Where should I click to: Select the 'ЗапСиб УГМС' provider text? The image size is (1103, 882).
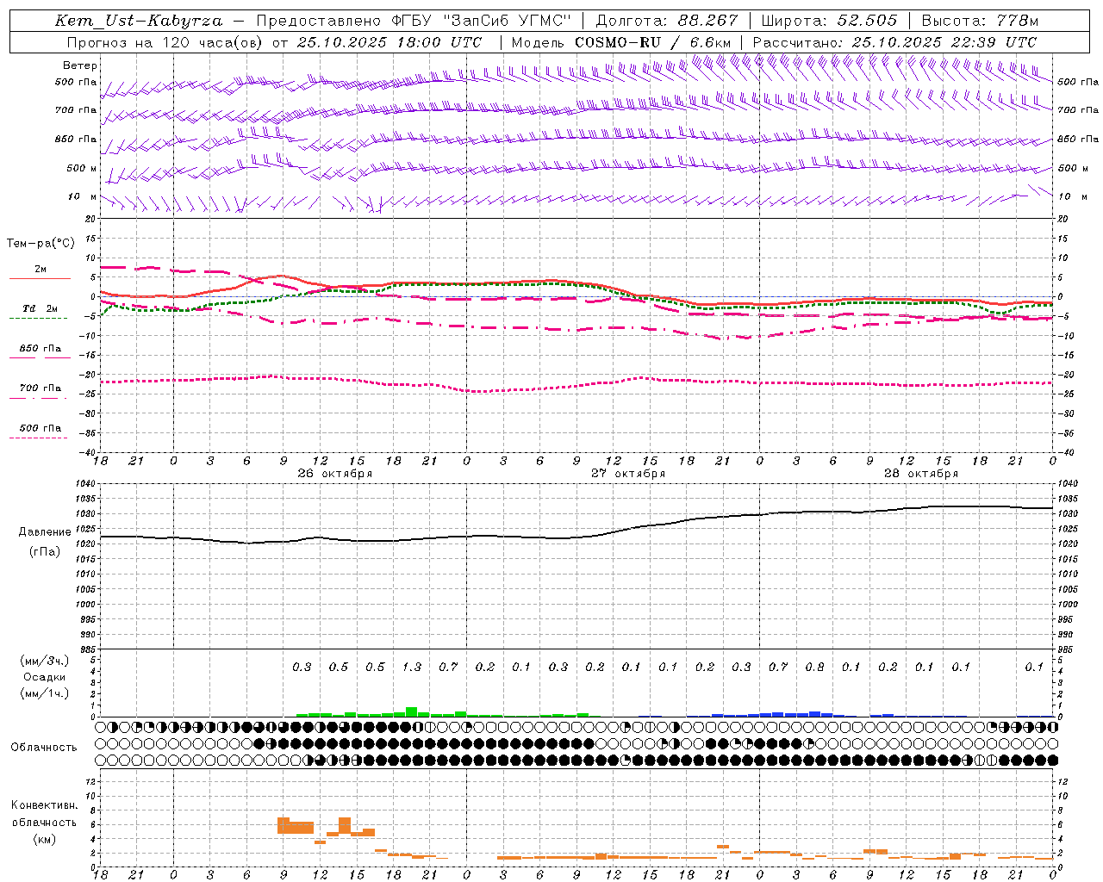(x=508, y=21)
